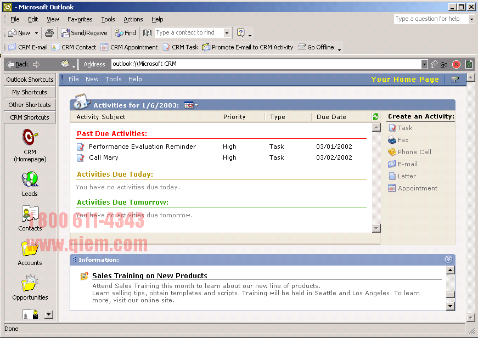Screen dimensions: 478x338
Task: Click the green Refresh page icon in address bar
Action: tap(469, 64)
